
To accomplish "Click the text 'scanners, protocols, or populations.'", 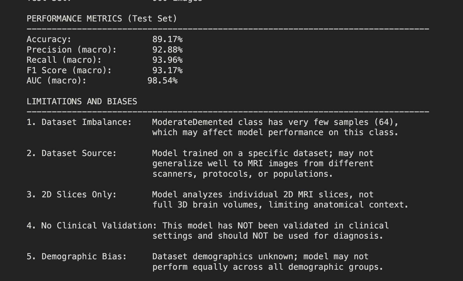I will (x=243, y=174).
